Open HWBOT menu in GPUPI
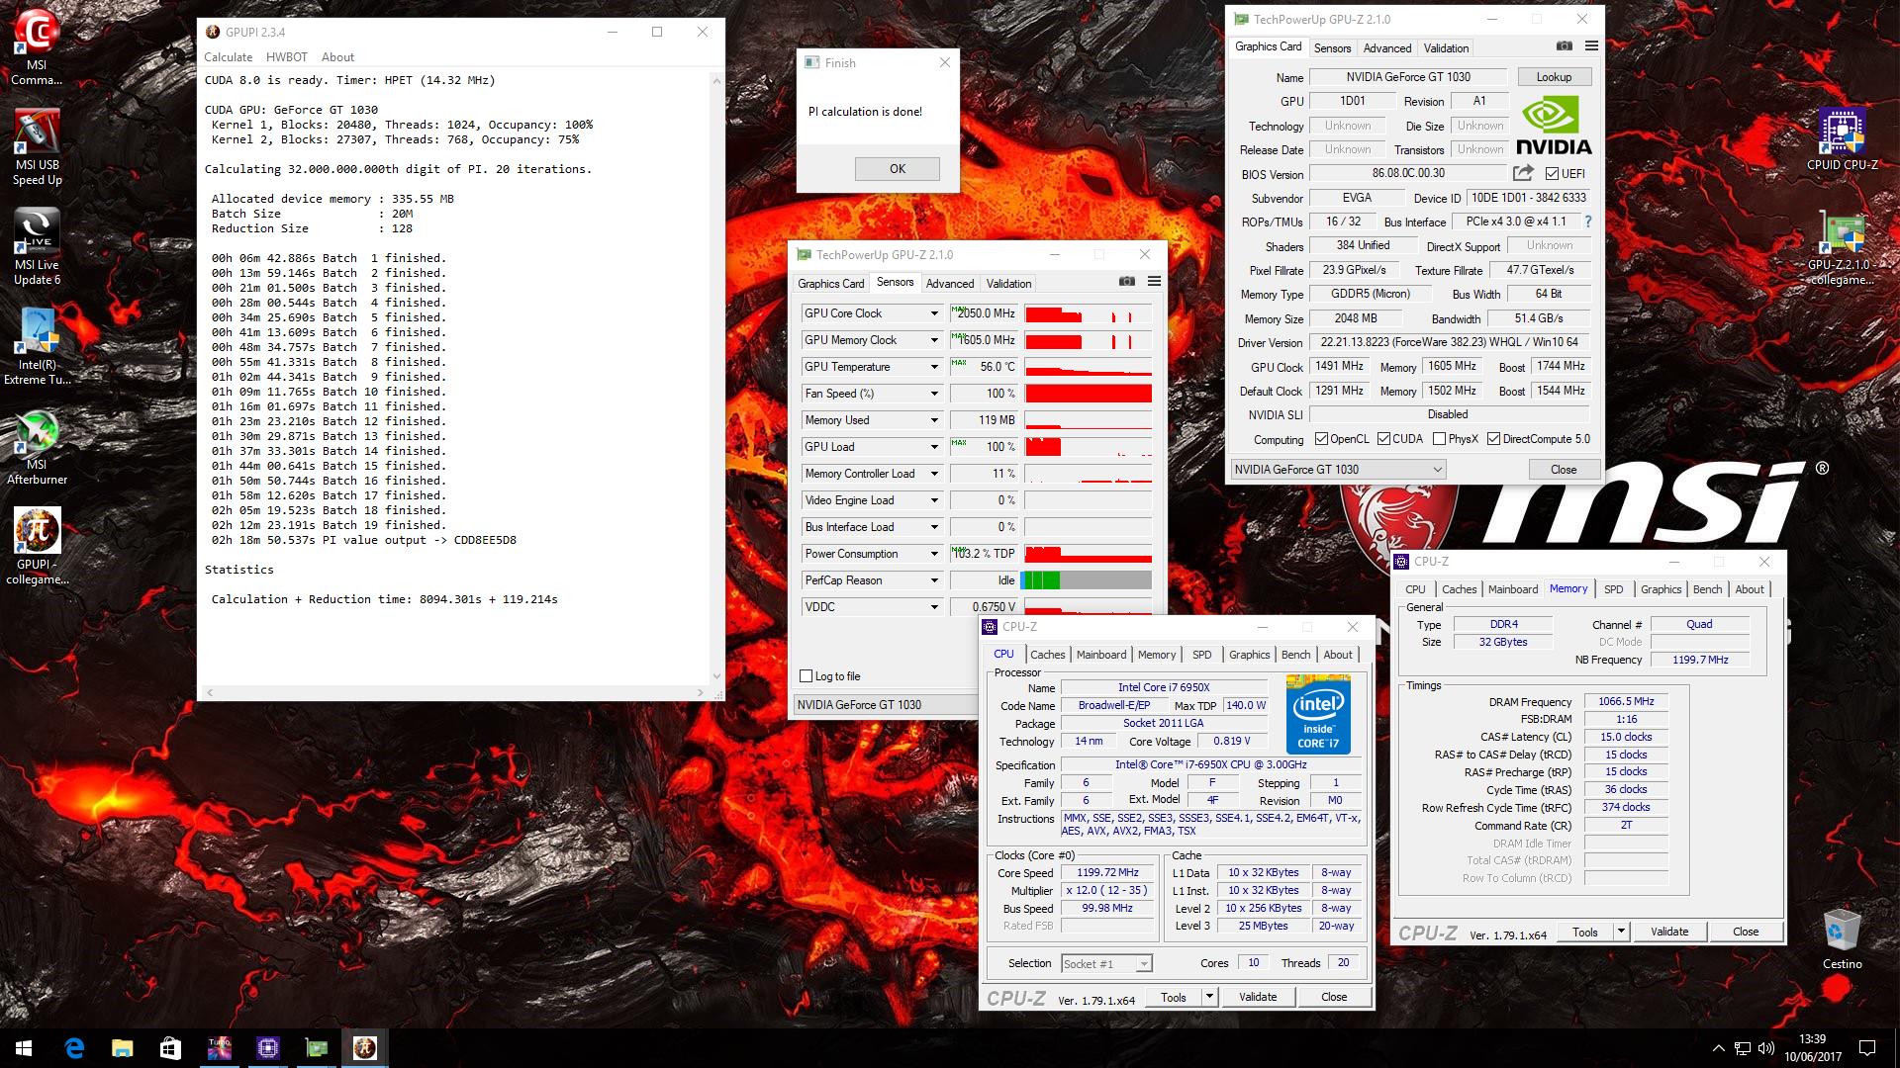 coord(287,57)
